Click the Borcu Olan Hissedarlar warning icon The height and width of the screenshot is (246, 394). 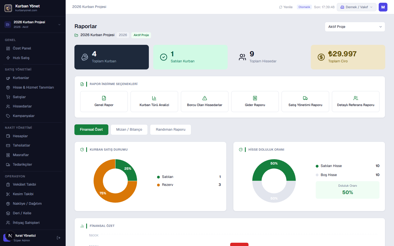point(205,98)
